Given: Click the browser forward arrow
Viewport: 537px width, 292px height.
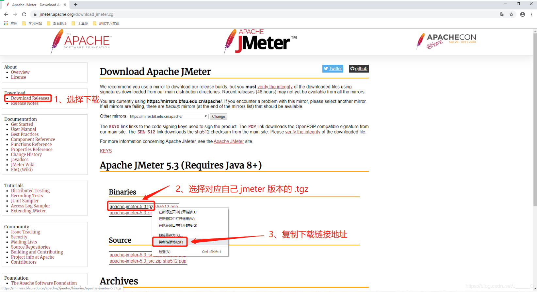Looking at the screenshot, I should tap(15, 14).
